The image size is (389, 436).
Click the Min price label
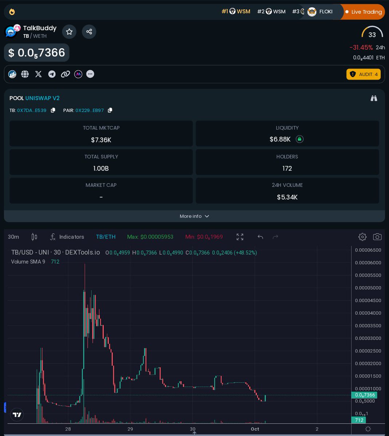point(204,237)
